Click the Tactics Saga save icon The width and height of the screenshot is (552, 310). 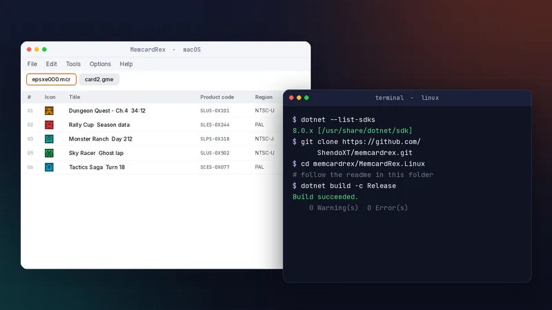(x=49, y=167)
